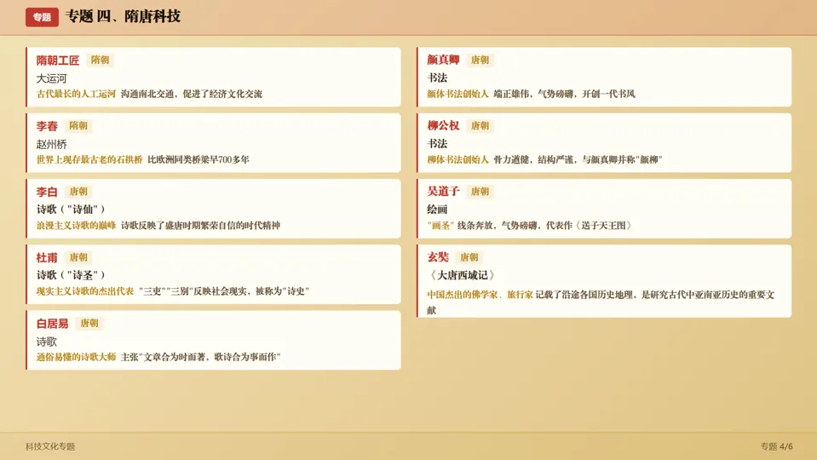The width and height of the screenshot is (817, 460).
Task: Click the 隋朝 tag beside 隋朝工匠
Action: [x=100, y=60]
